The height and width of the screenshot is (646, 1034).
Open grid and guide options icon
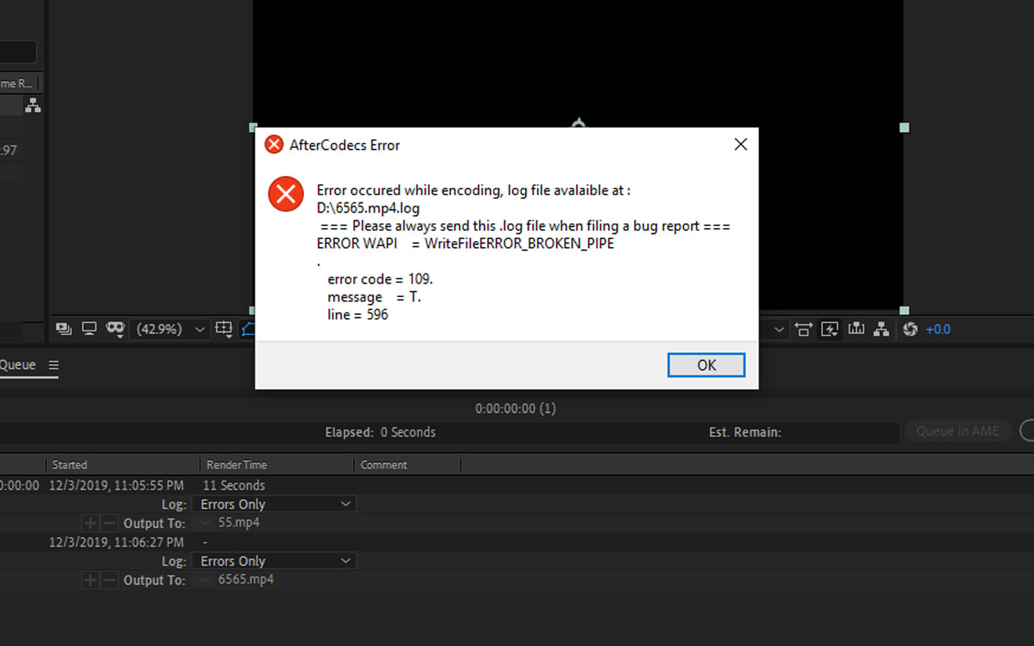[224, 329]
